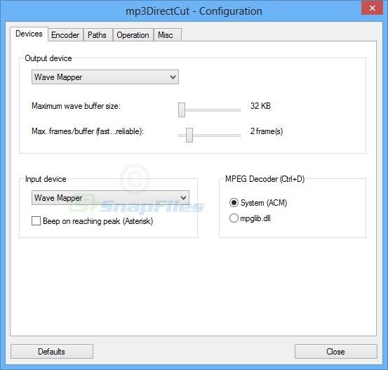
Task: Click the Input device group label
Action: click(46, 179)
